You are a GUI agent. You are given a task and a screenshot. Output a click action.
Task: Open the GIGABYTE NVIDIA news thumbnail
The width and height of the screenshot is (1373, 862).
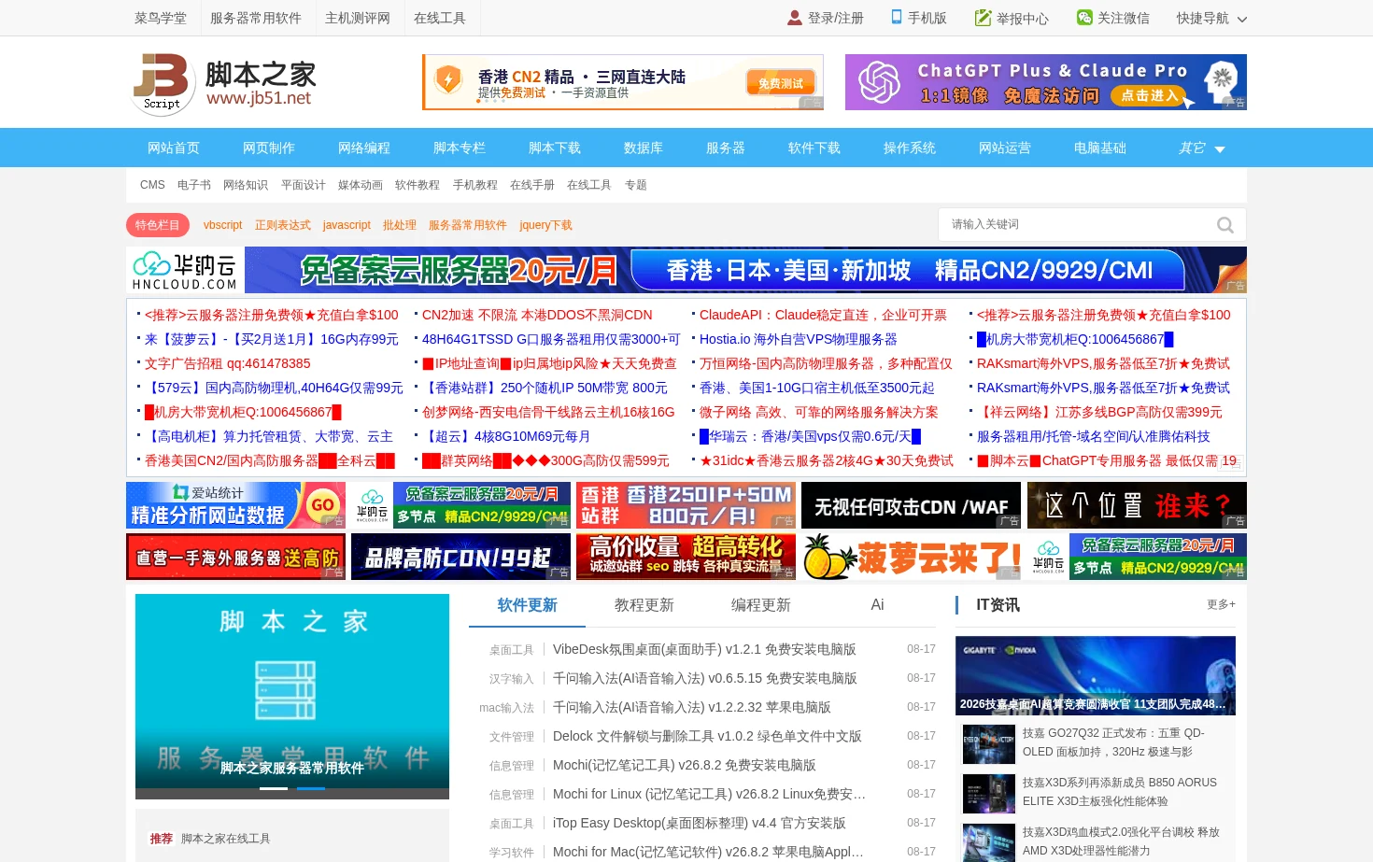[1096, 675]
